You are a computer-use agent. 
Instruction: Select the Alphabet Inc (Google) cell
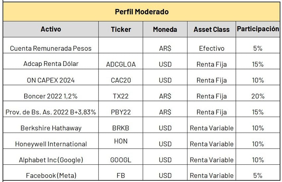[x=51, y=157]
